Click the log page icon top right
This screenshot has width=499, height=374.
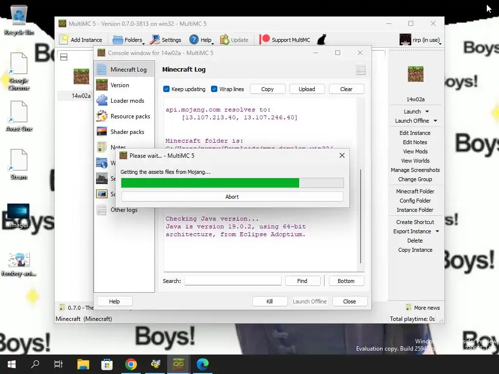tap(360, 69)
